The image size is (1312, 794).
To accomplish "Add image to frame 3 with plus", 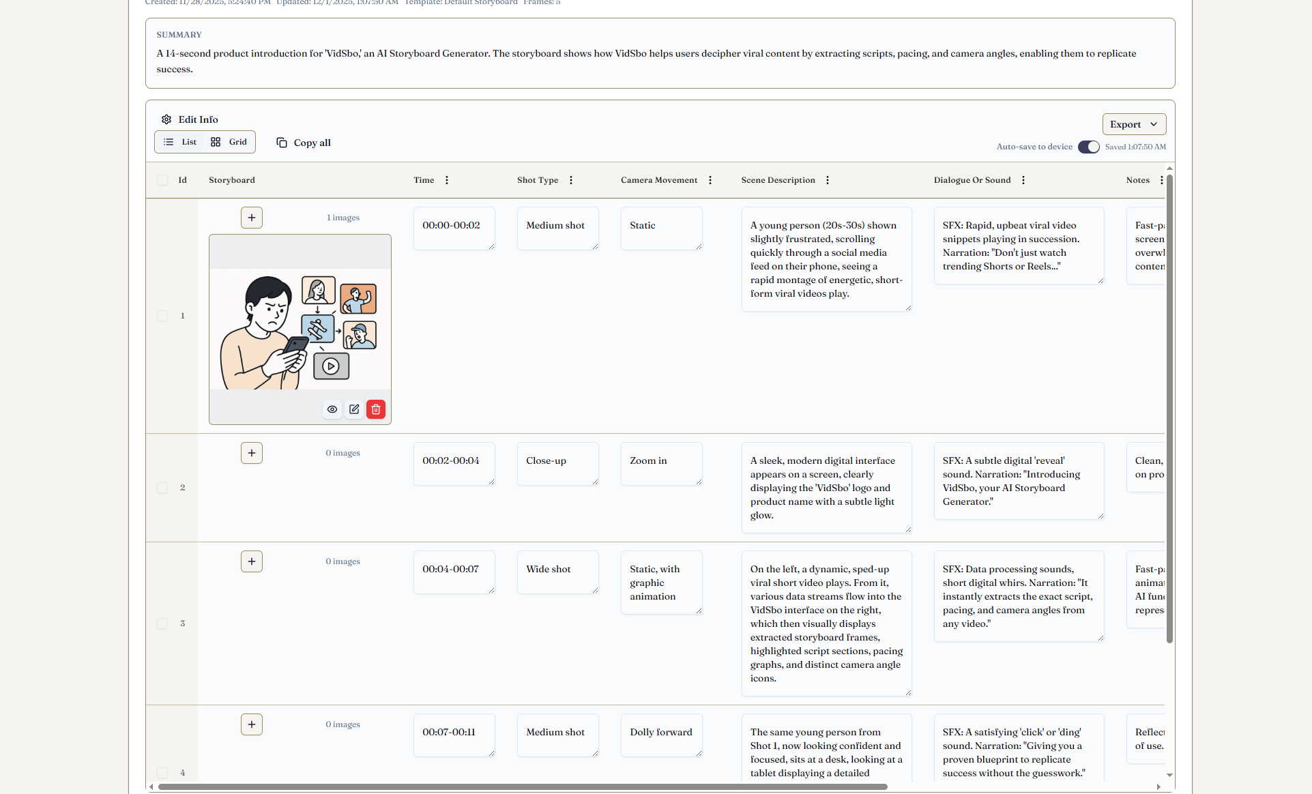I will click(252, 561).
